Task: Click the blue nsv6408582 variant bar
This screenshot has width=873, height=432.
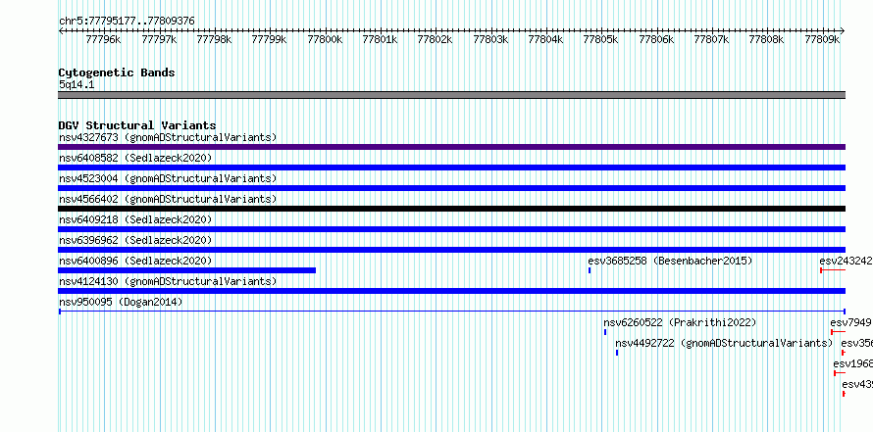Action: [451, 168]
